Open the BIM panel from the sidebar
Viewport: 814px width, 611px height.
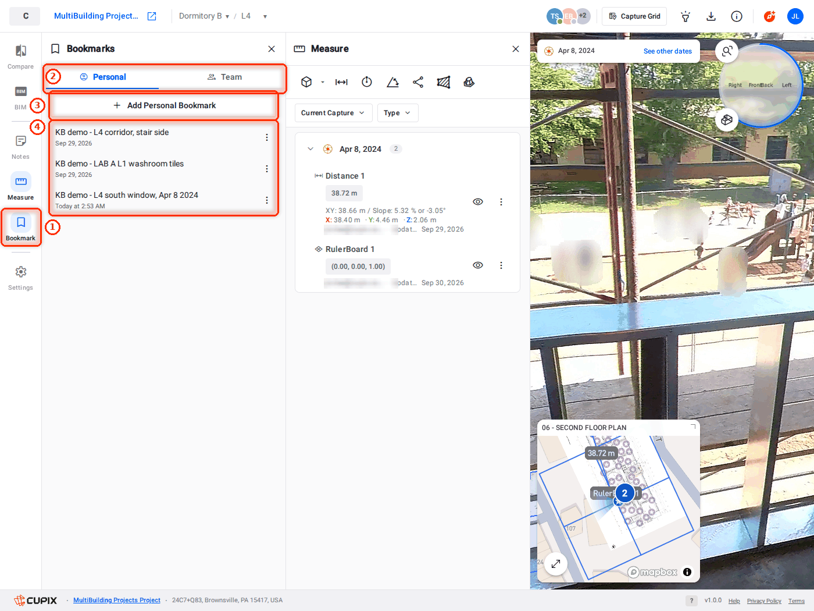pos(20,98)
